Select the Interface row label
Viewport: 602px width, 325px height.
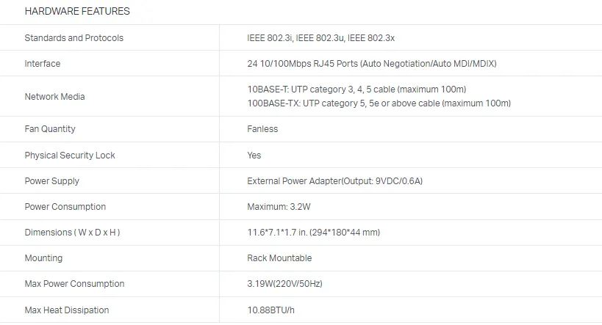[x=43, y=64]
